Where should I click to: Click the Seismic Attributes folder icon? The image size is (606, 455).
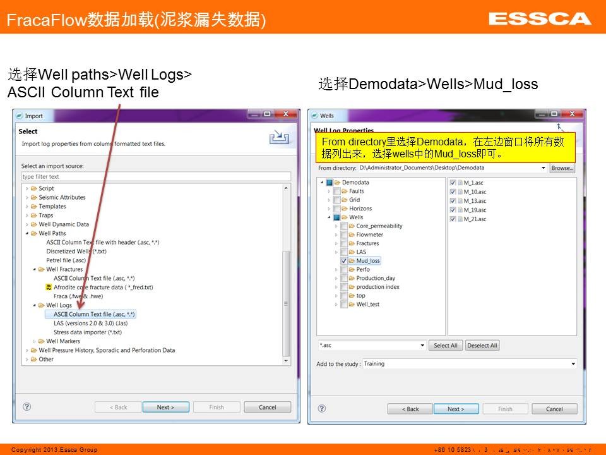point(33,197)
